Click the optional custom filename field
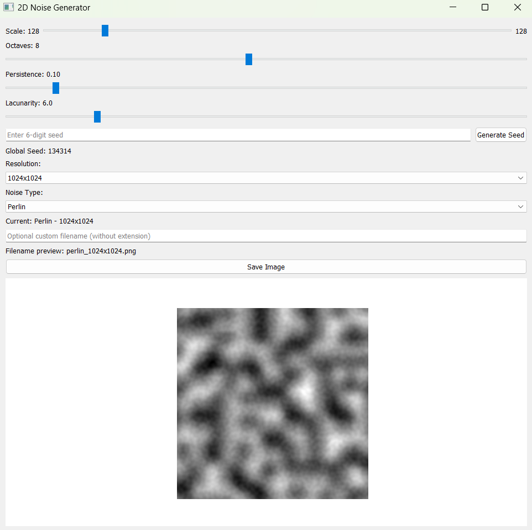532x530 pixels. click(265, 235)
